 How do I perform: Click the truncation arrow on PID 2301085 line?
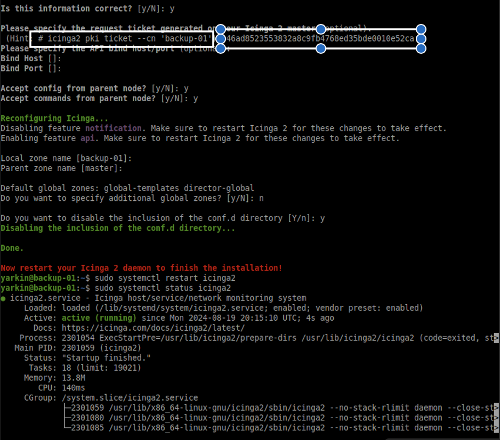click(496, 428)
